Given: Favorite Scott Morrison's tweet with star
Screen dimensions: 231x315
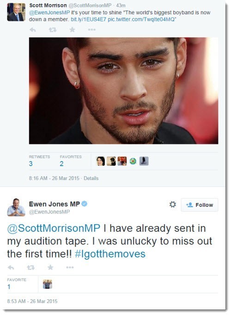Looking at the screenshot, I should (72, 30).
